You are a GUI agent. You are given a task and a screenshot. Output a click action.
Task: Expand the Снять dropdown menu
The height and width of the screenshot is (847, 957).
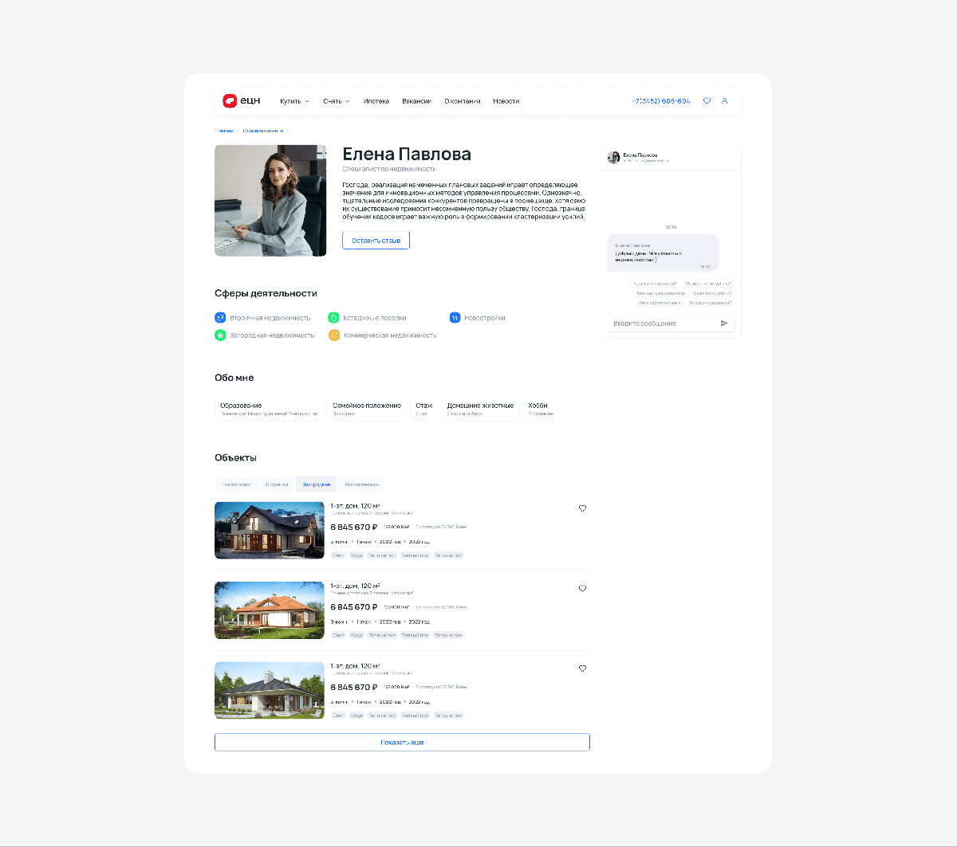tap(336, 101)
